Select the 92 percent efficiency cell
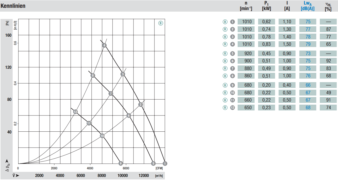Viewport: 338px width, 185px height. click(328, 61)
